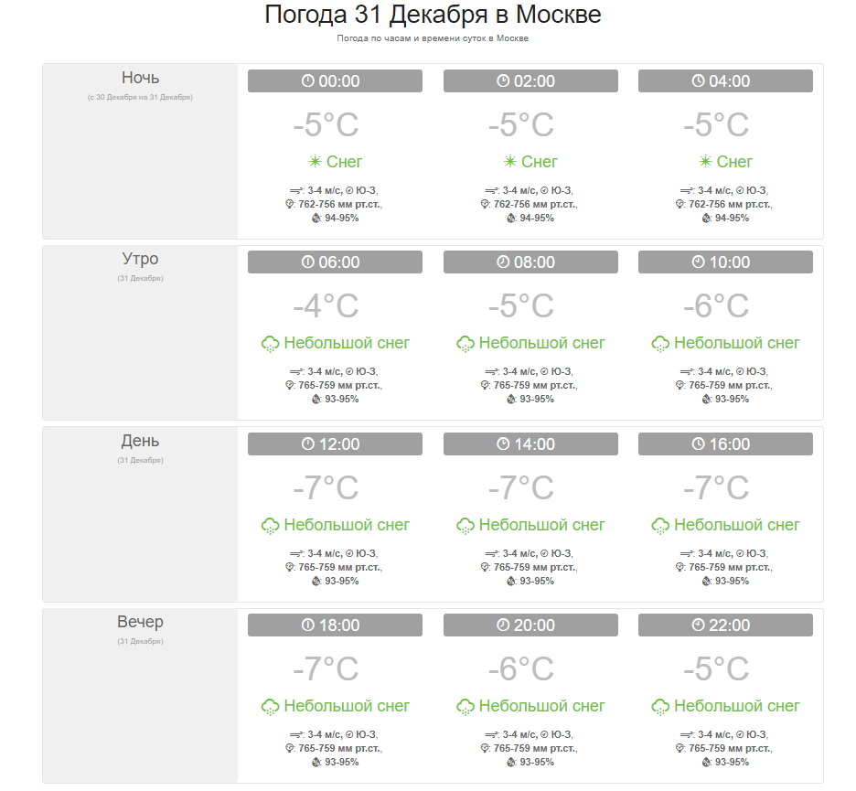Select the 16:00 time header
Viewport: 856px width, 791px height.
[x=725, y=444]
